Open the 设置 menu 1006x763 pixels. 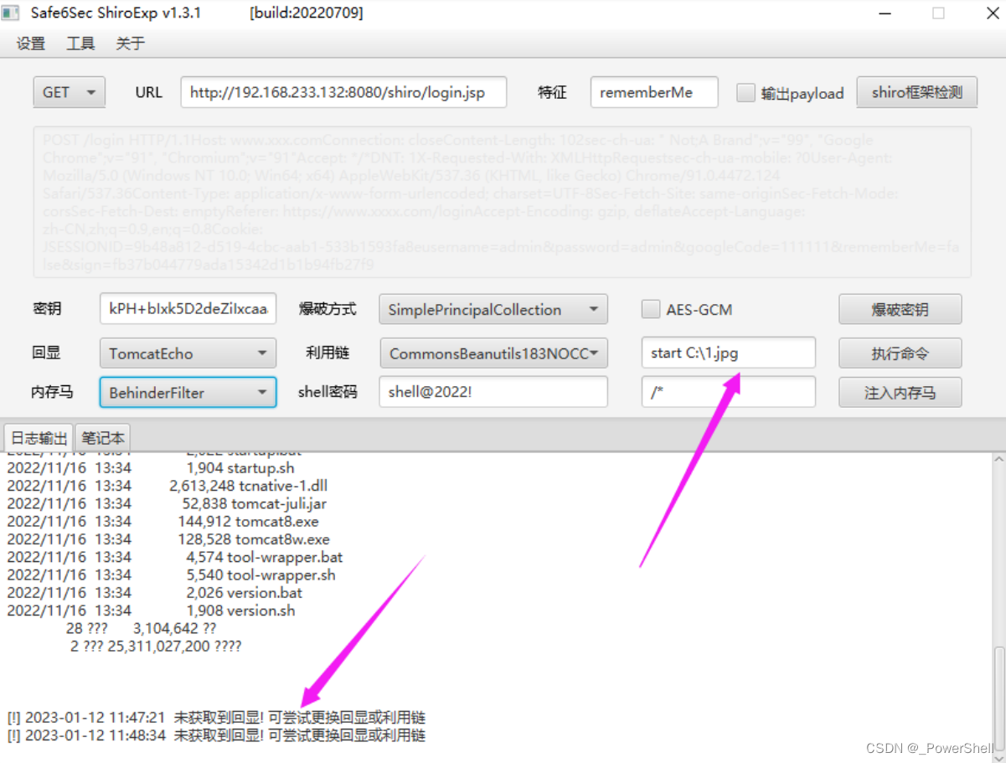(31, 44)
